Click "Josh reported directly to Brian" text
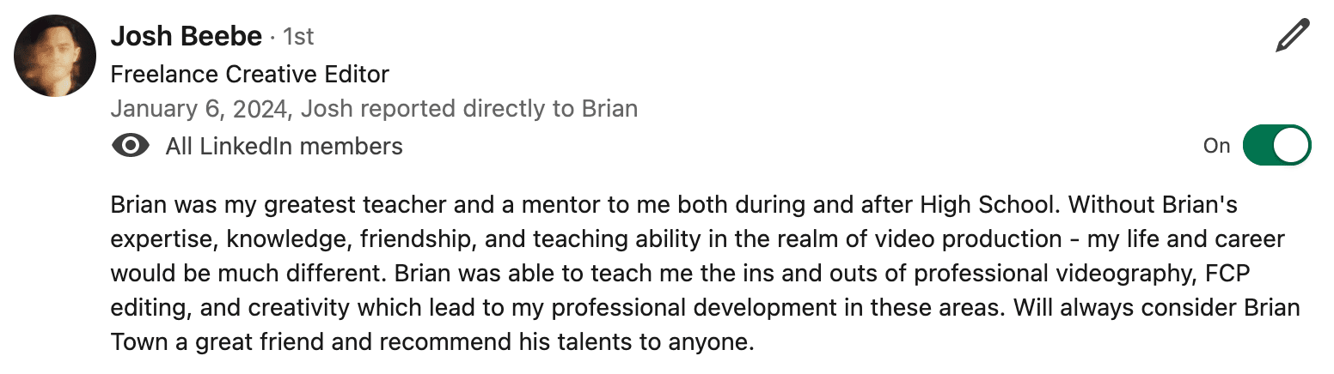The height and width of the screenshot is (374, 1334). (x=470, y=109)
